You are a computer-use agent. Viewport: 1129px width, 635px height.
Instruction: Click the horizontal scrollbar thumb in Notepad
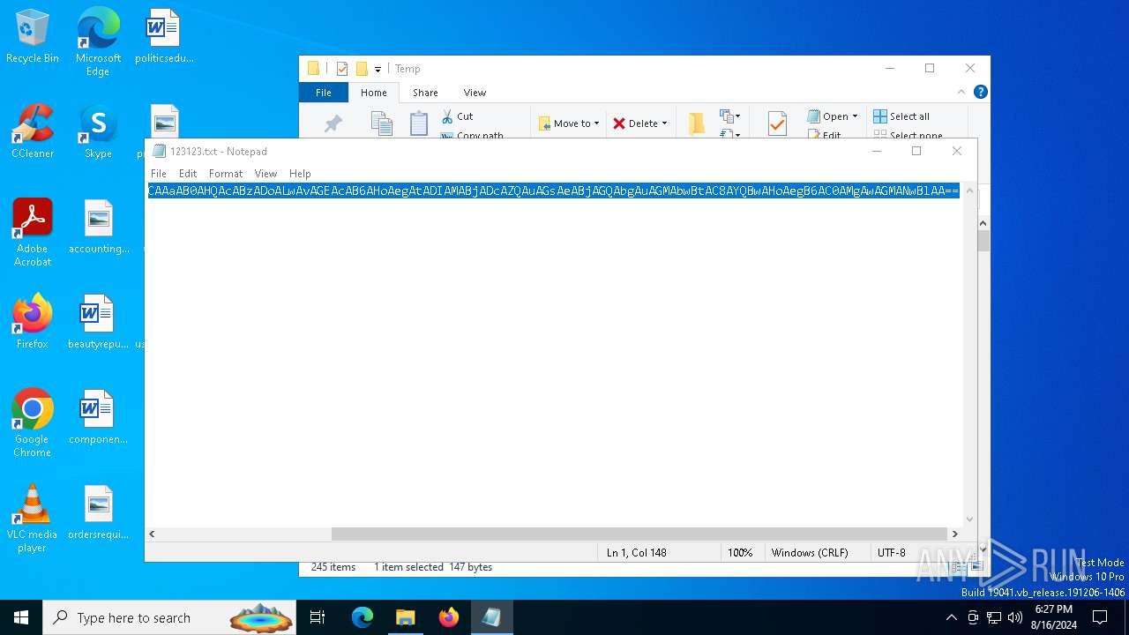click(x=639, y=534)
